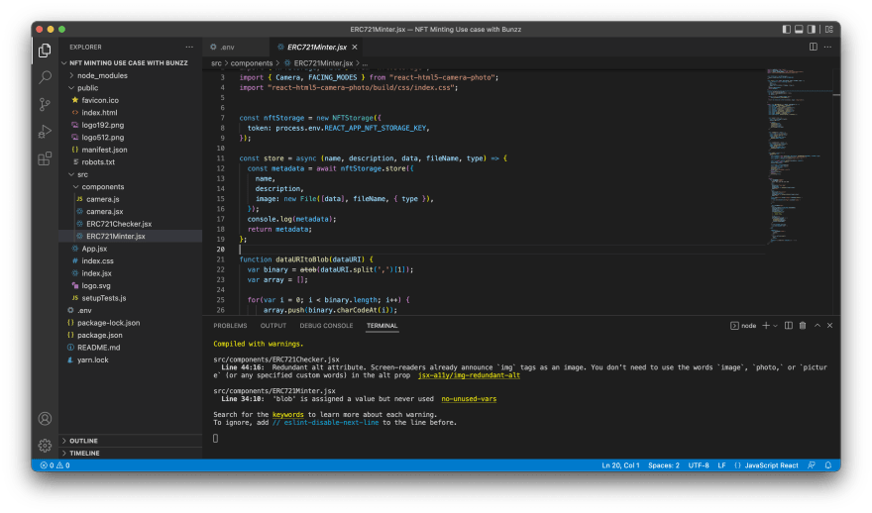Viewport: 872px width, 513px height.
Task: Open favicon.ico in the explorer
Action: point(130,100)
